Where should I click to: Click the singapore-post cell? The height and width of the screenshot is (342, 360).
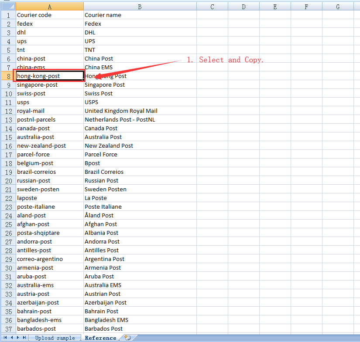coord(49,85)
